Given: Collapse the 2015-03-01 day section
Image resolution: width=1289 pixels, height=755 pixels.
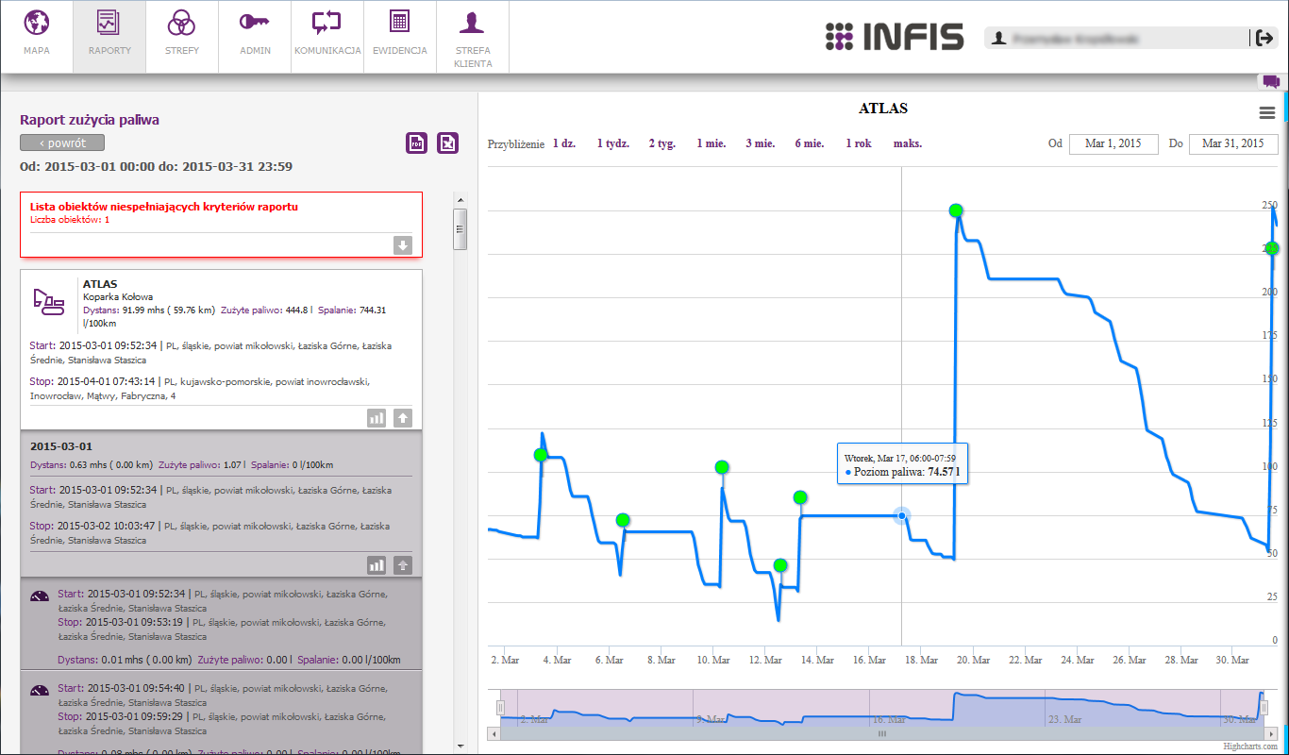Looking at the screenshot, I should (403, 564).
